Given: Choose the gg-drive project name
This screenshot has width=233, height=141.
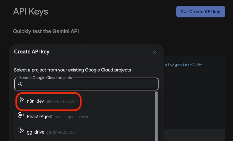Looking at the screenshot, I should click(35, 132).
